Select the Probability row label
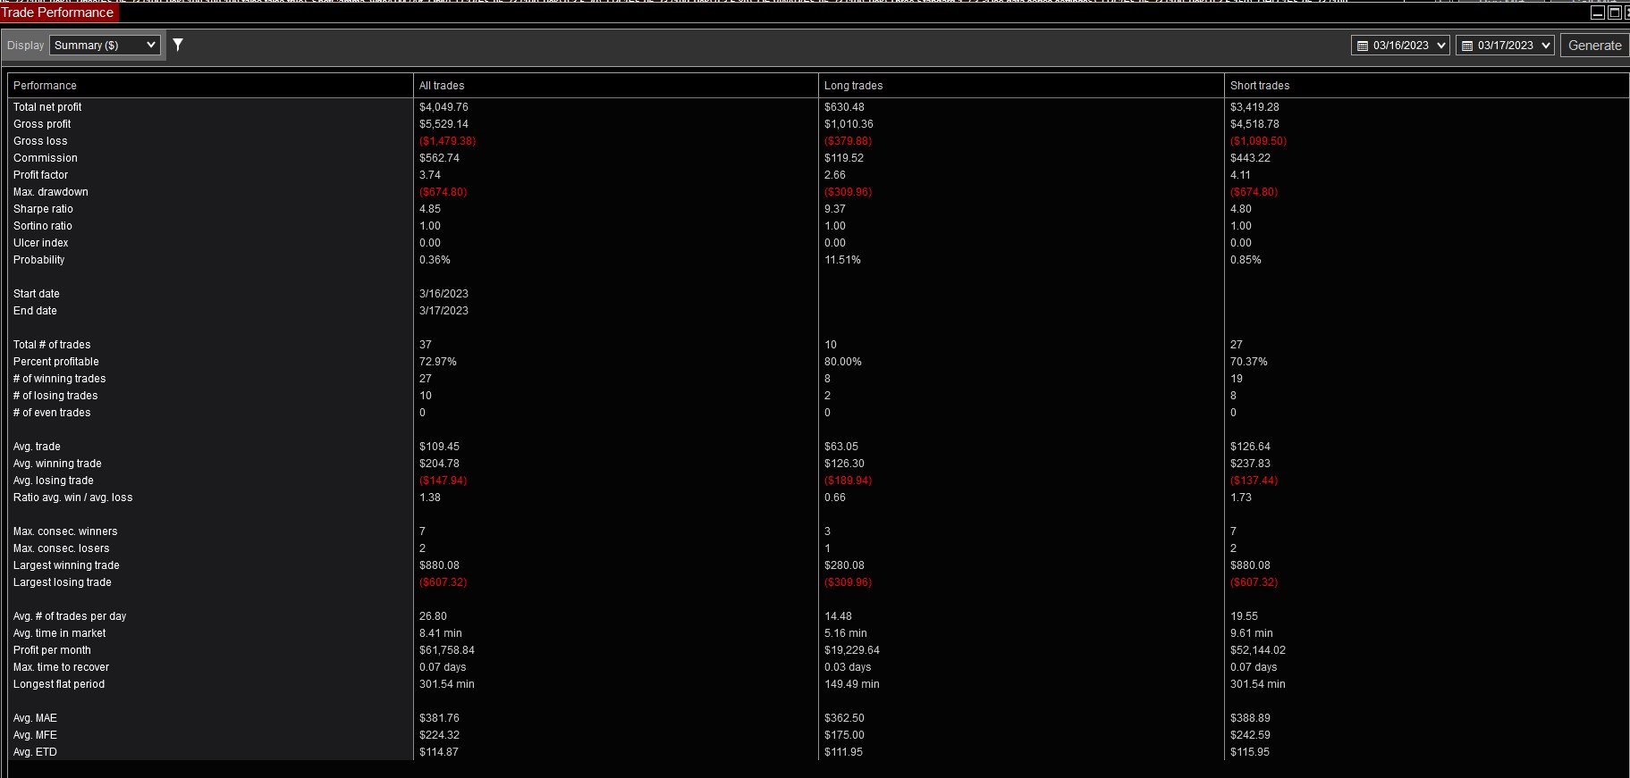1630x778 pixels. [39, 260]
